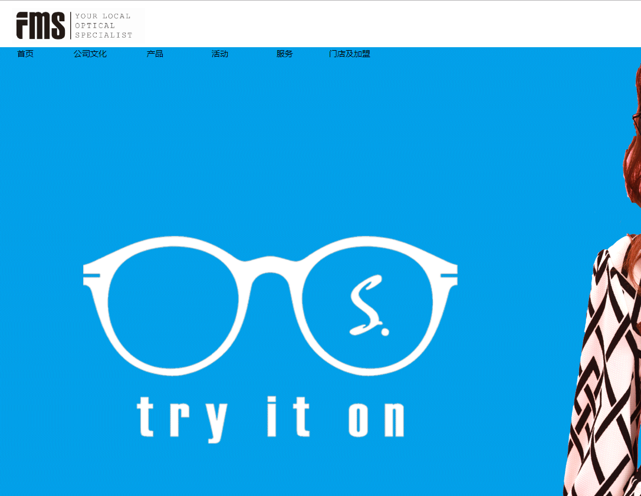The height and width of the screenshot is (496, 641).
Task: Click the word 'it' in the banner
Action: 289,416
